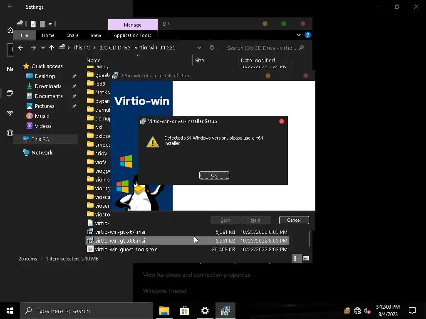This screenshot has width=426, height=319.
Task: Switch to details view layout icon
Action: click(296, 258)
